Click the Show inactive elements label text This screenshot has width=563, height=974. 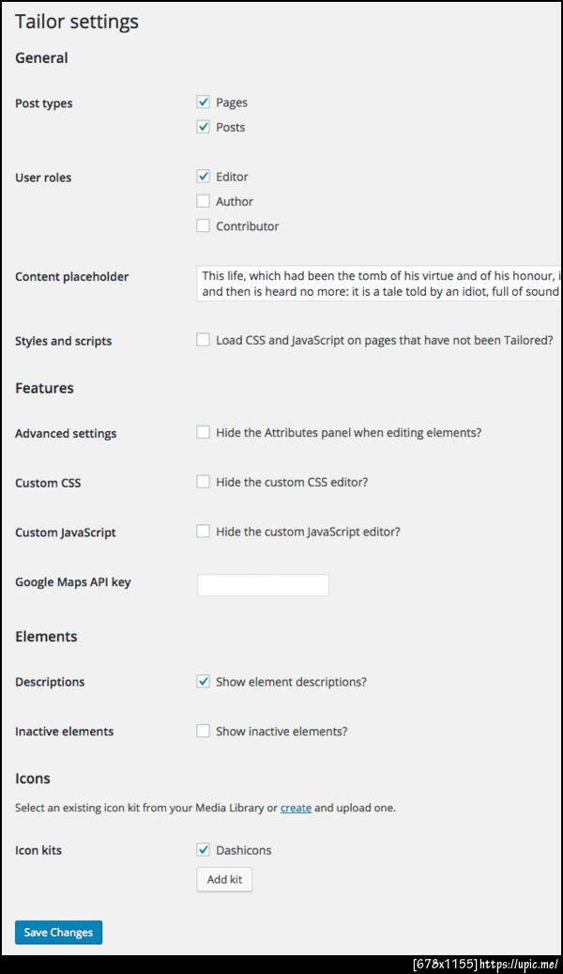tap(281, 732)
